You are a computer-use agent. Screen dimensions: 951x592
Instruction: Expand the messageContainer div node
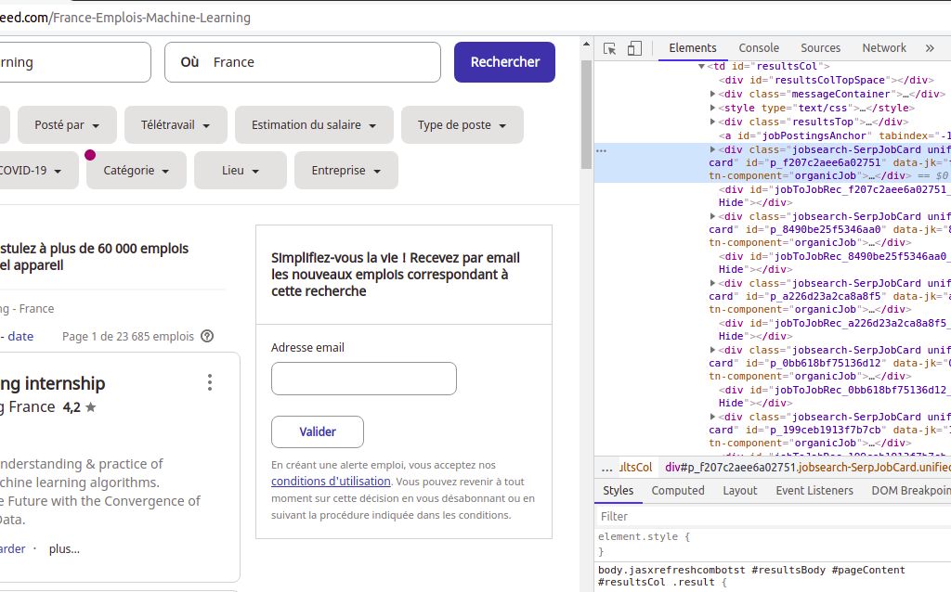[x=712, y=94]
